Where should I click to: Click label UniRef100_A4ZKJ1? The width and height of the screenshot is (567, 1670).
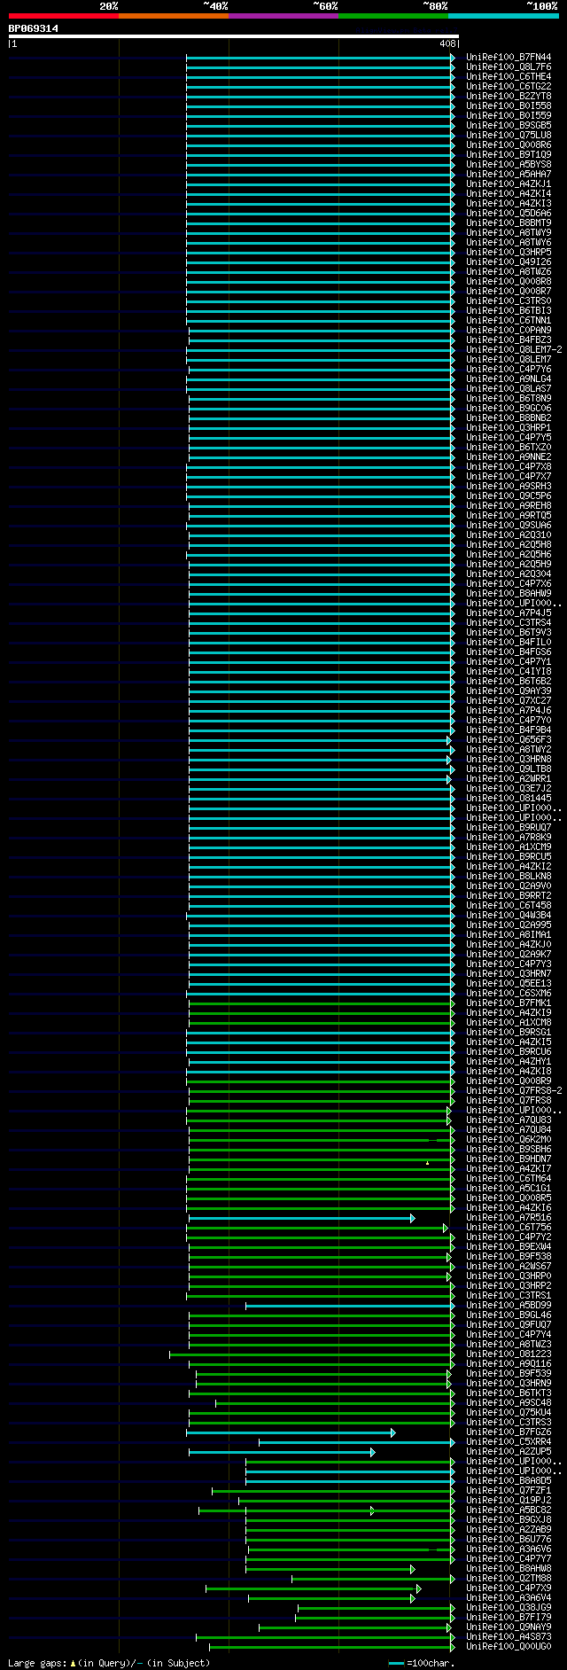tap(509, 184)
